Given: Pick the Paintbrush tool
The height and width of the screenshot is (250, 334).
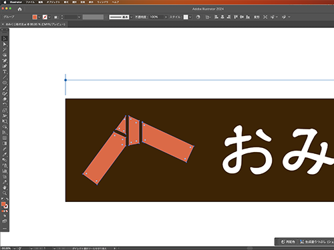Looking at the screenshot, I should pos(5,88).
